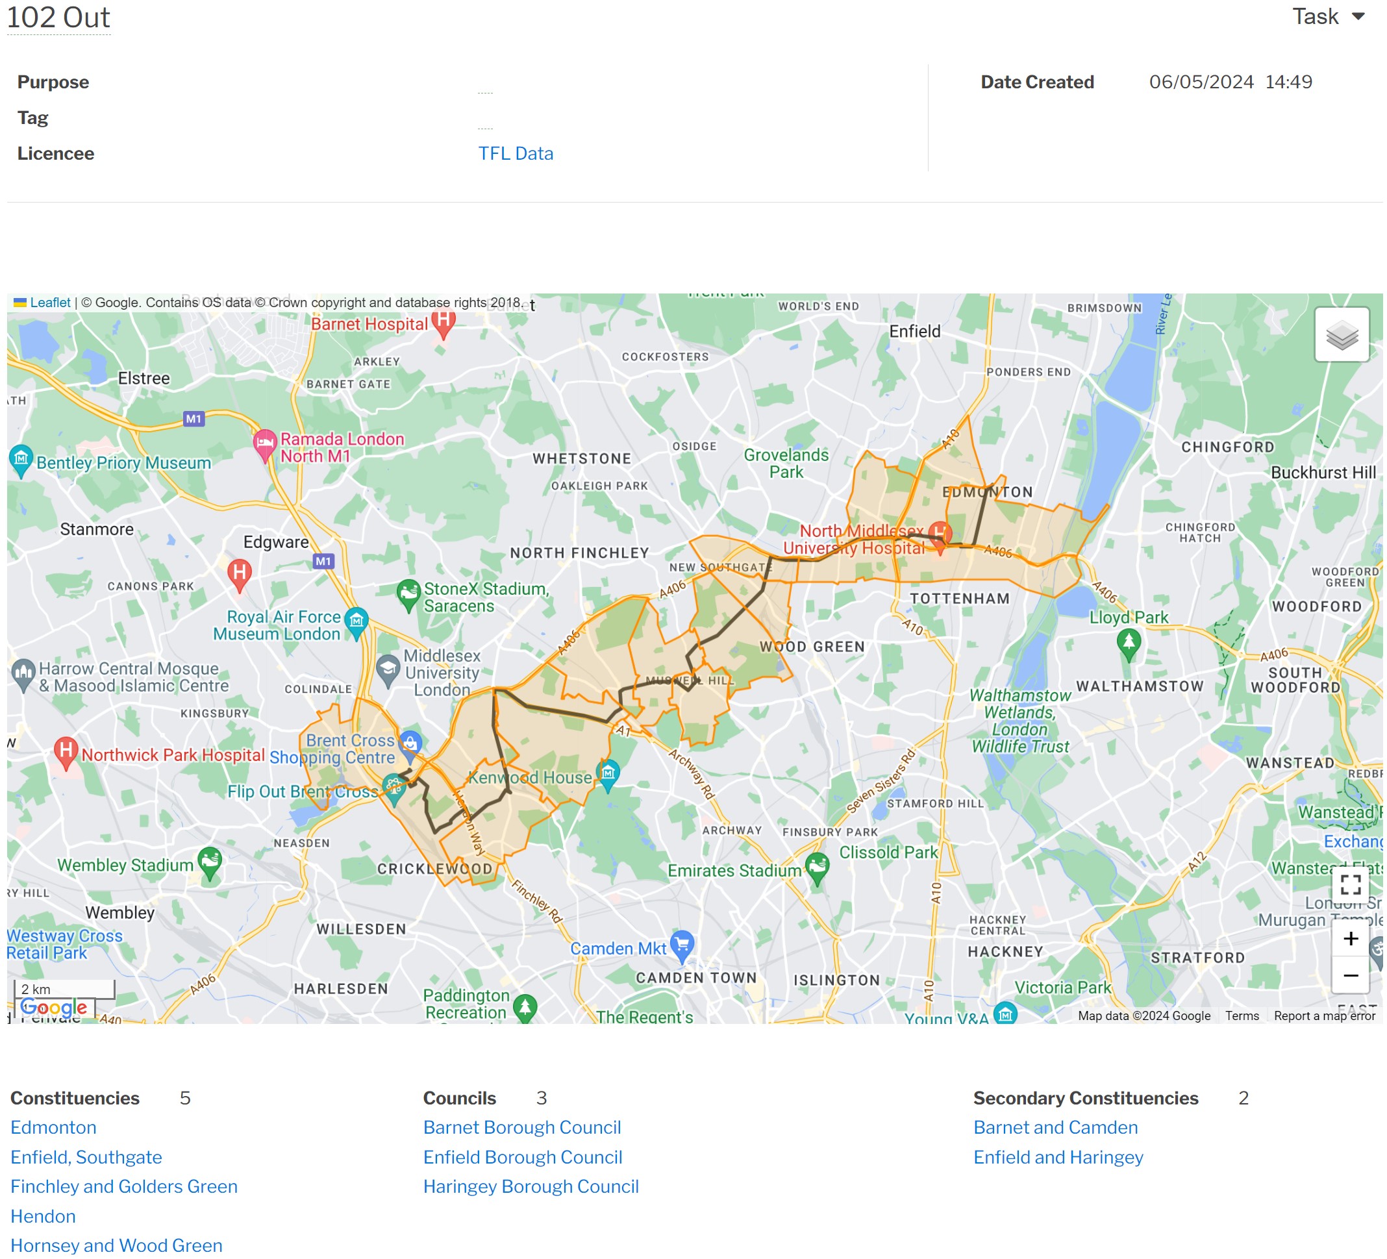Viewport: 1387px width, 1259px height.
Task: Open the TFL Data licencee link
Action: 517,153
